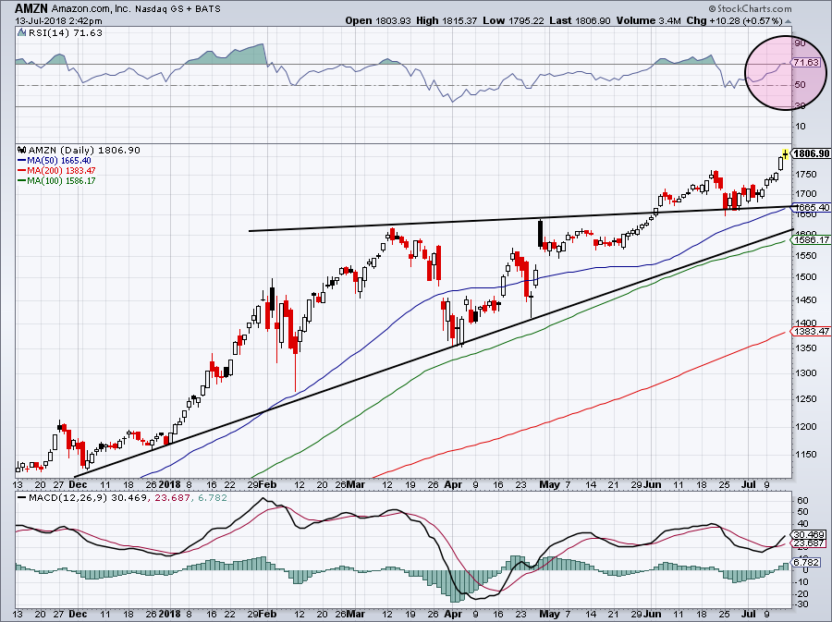Click the 1150 price axis label
The height and width of the screenshot is (622, 832).
click(805, 455)
